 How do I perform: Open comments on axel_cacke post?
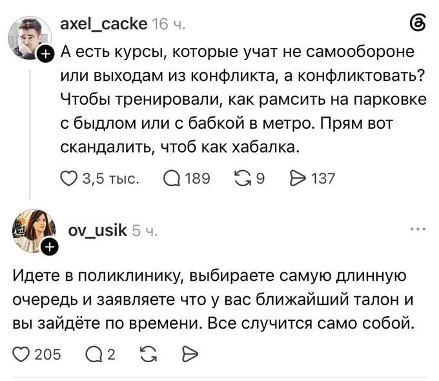[172, 179]
